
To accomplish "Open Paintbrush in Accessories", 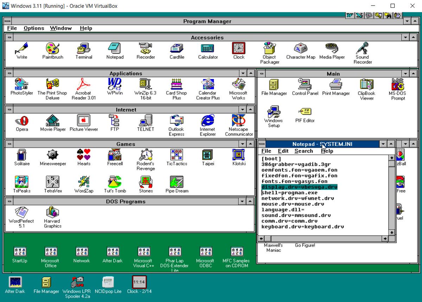I will [x=53, y=51].
